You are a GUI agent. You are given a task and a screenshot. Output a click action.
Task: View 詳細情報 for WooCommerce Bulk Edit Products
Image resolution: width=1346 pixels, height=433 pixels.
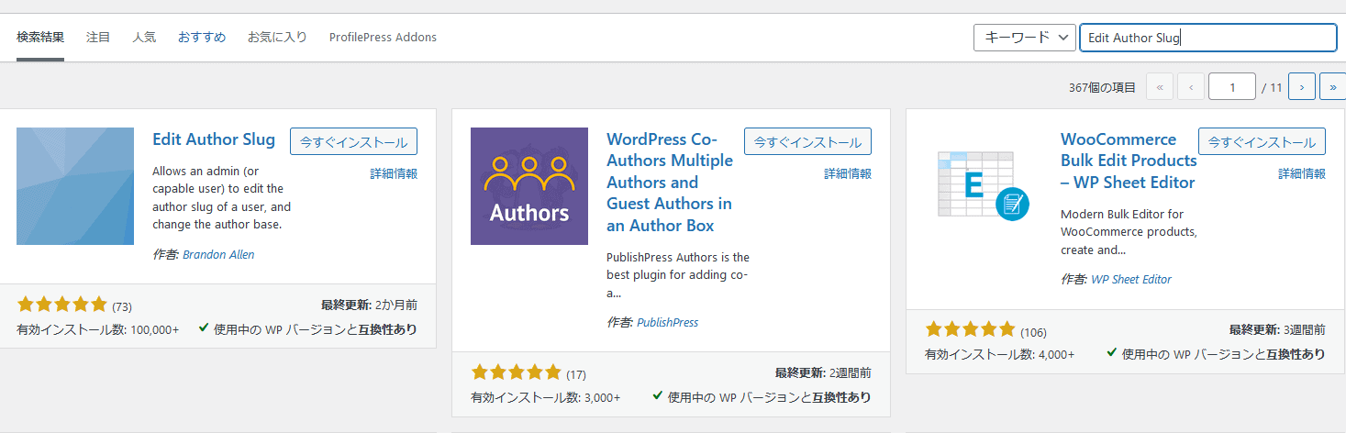[1302, 173]
